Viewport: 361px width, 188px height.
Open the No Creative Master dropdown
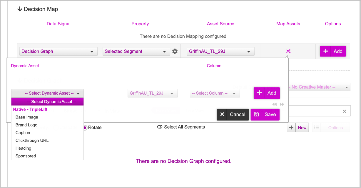(319, 87)
